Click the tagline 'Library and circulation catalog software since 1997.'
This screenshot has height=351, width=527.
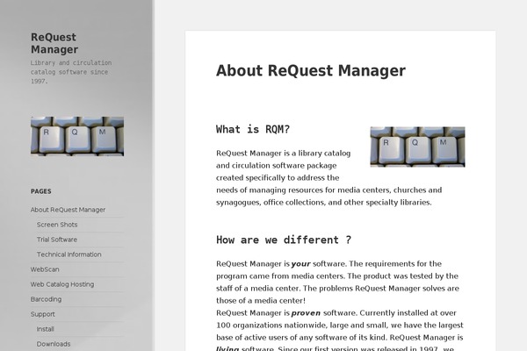(71, 72)
